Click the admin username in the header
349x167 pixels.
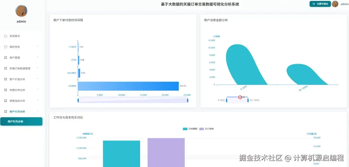pos(344,4)
